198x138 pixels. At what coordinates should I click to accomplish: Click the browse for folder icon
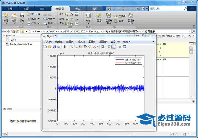click(x=18, y=31)
